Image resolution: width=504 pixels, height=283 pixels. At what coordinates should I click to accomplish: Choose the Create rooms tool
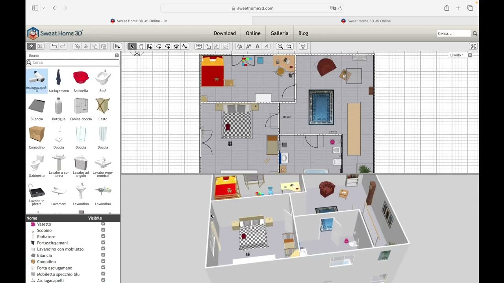(x=159, y=46)
